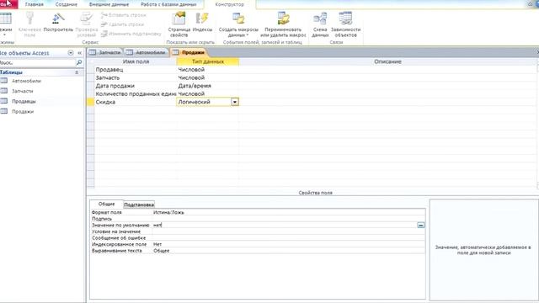The height and width of the screenshot is (303, 539).
Task: Switch to the Общие properties tab
Action: [x=107, y=204]
